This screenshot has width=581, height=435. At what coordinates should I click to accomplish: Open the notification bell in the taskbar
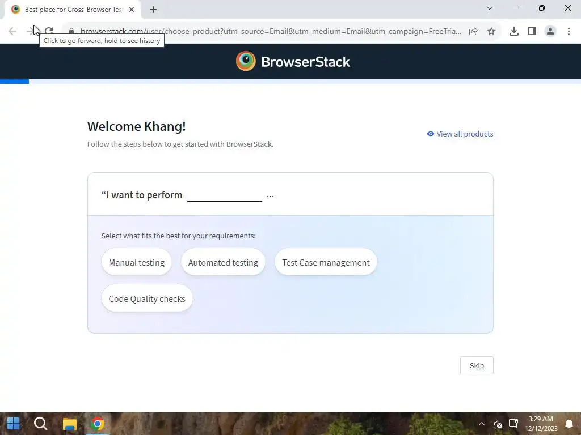(x=569, y=424)
